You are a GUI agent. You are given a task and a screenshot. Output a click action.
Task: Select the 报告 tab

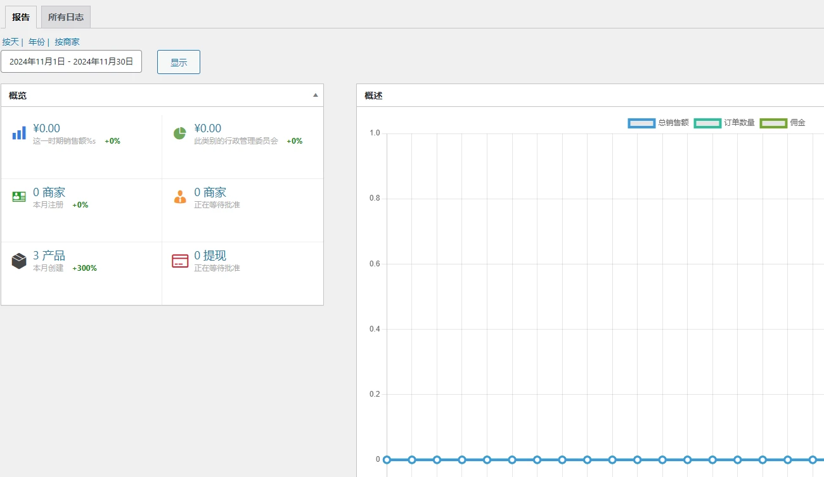[x=20, y=17]
